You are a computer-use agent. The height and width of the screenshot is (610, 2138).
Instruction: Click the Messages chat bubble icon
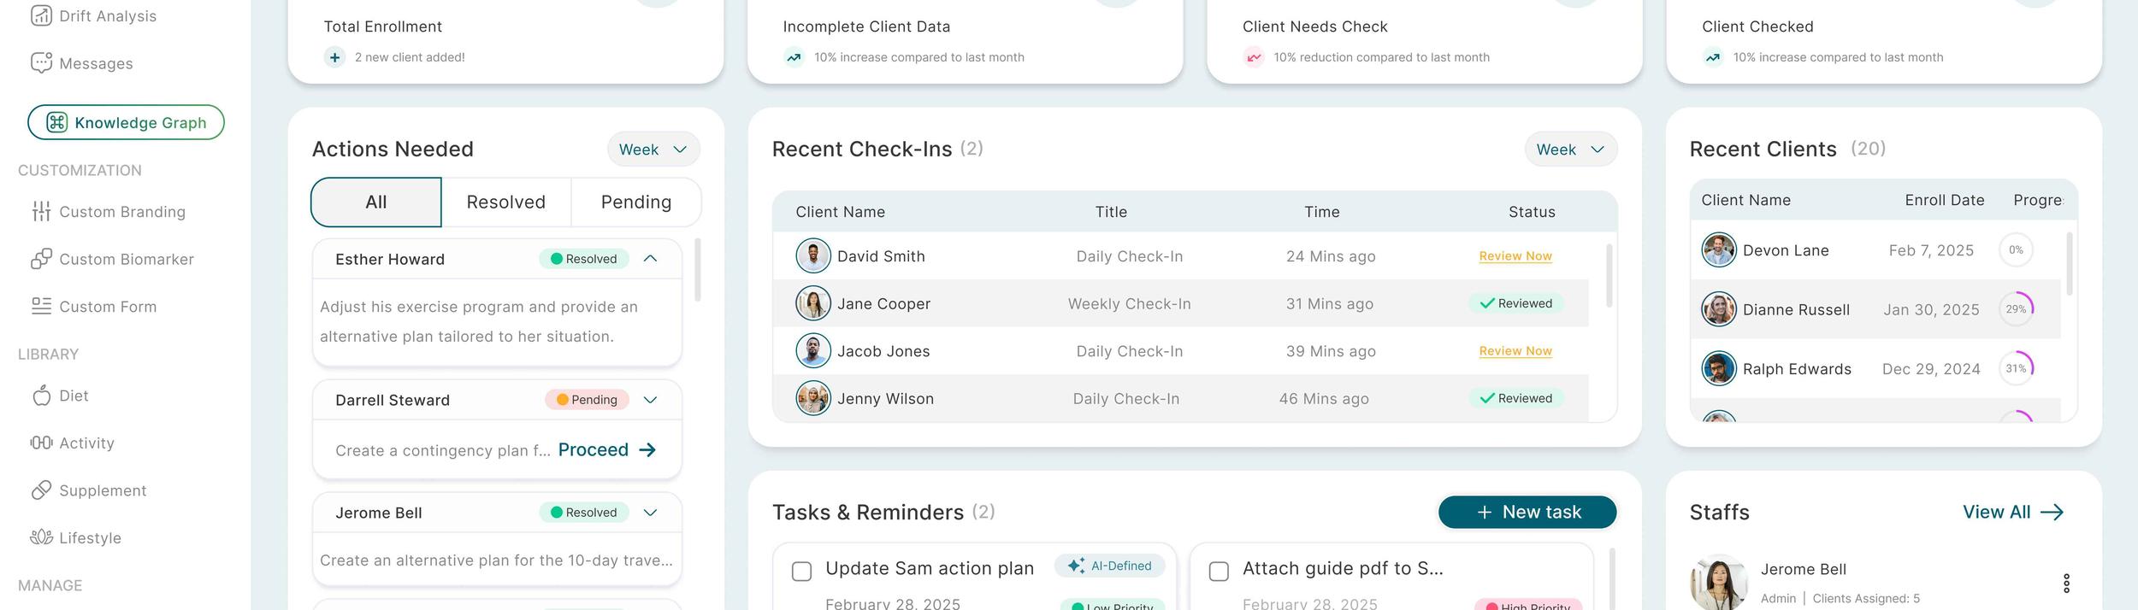(41, 63)
